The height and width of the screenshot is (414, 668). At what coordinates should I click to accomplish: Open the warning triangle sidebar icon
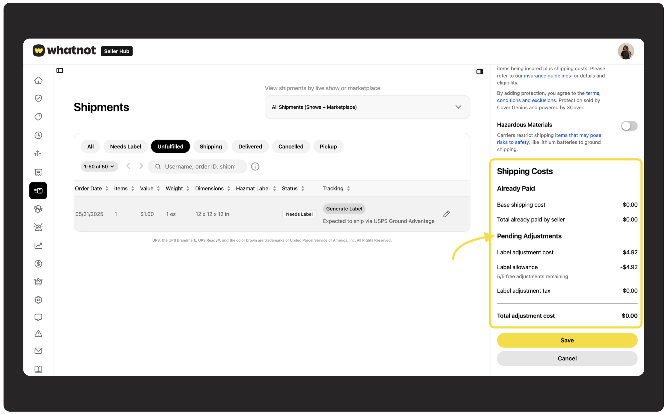(x=38, y=334)
